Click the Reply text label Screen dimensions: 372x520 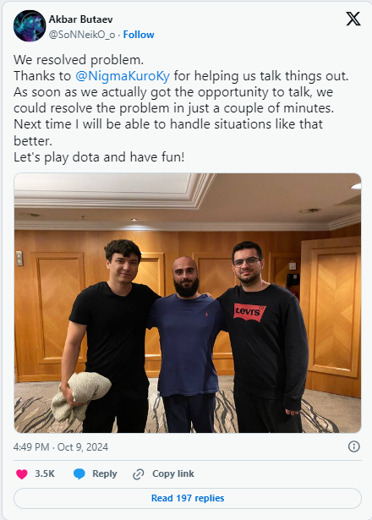tap(105, 473)
